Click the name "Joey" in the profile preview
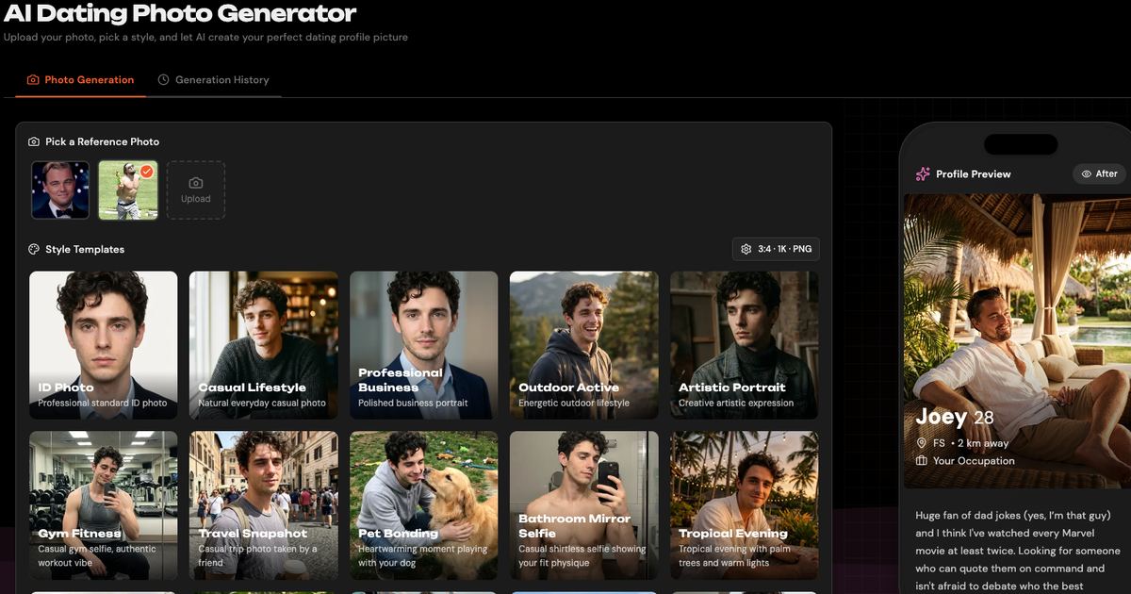 tap(942, 418)
